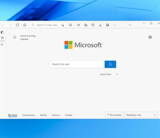Click the Microsoft logo
The height and width of the screenshot is (138, 160).
click(83, 45)
